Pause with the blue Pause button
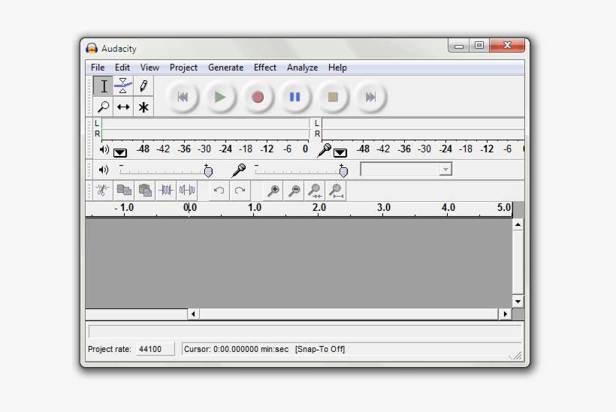Screen dimensions: 616x412 [295, 97]
